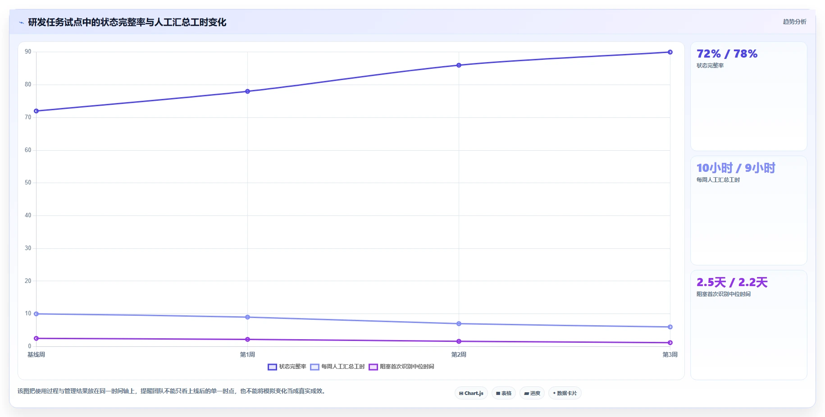Toggle the 阻塞首次识别中位时间 legend item
825x417 pixels.
[401, 367]
